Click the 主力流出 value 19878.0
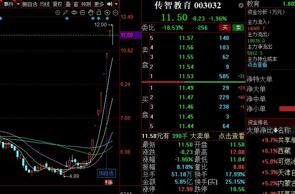Image resolution: width=295 pixels, height=194 pixels. point(256,41)
